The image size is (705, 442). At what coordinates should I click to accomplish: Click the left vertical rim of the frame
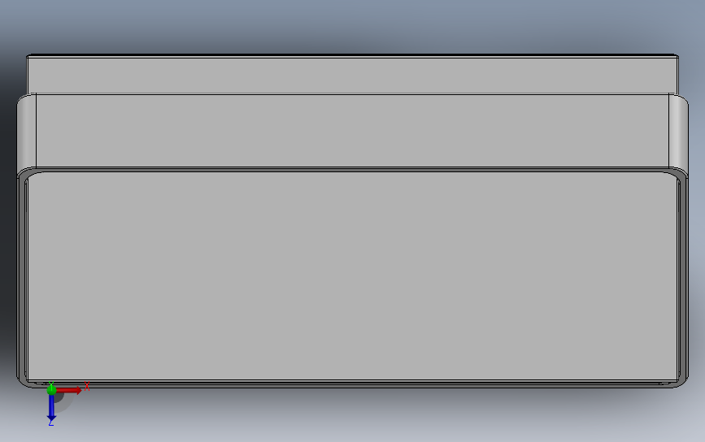pyautogui.click(x=22, y=279)
